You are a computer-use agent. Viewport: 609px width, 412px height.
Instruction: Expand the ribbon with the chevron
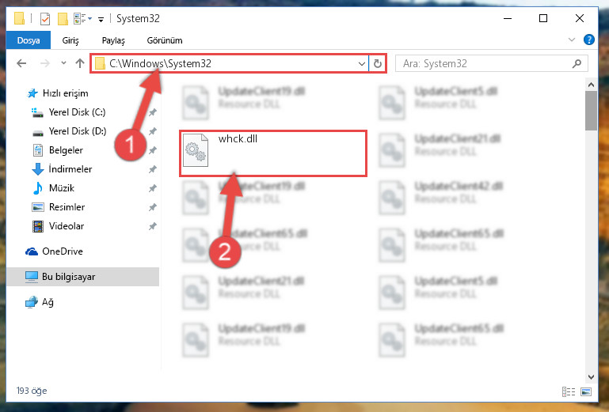(572, 40)
